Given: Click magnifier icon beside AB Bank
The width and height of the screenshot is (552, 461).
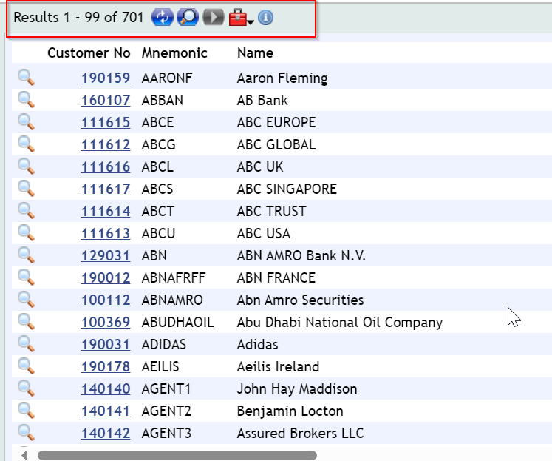Looking at the screenshot, I should [x=26, y=100].
